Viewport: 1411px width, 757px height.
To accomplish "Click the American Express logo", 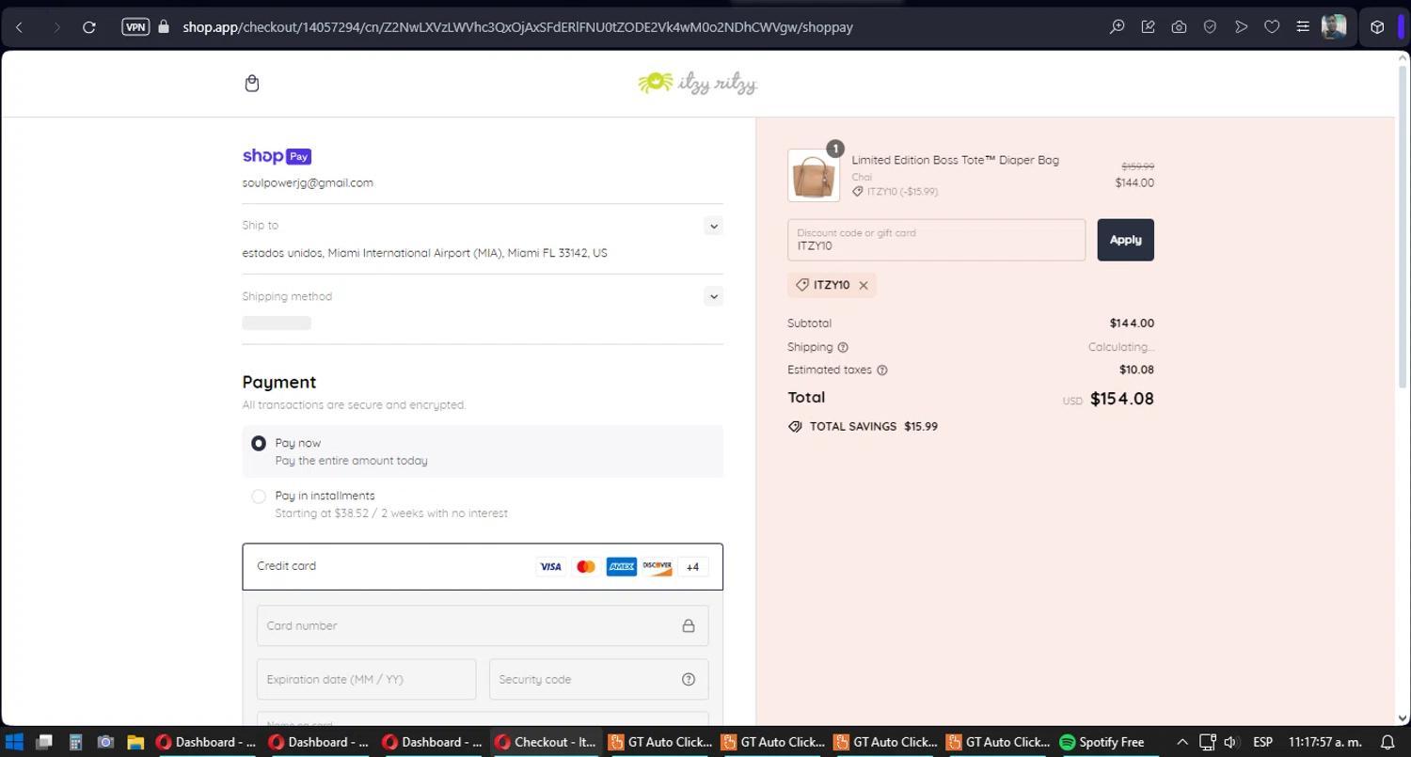I will 622,567.
